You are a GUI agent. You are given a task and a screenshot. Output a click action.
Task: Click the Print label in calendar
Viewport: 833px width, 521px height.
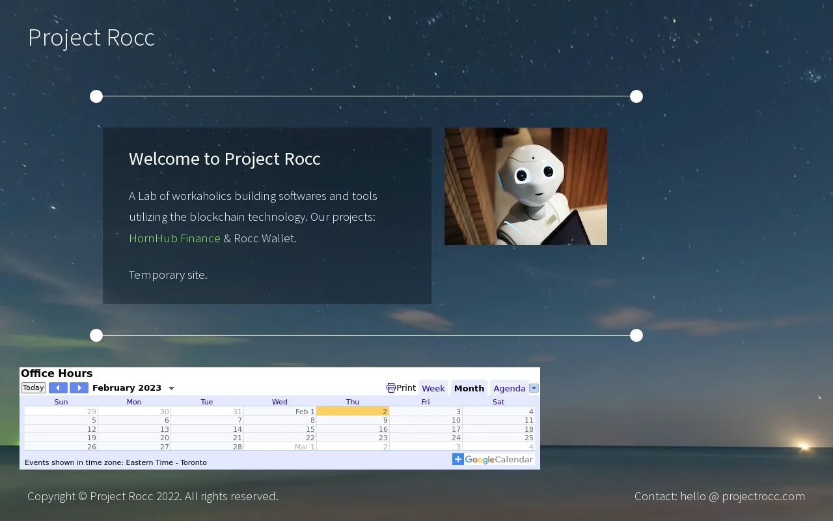[406, 388]
